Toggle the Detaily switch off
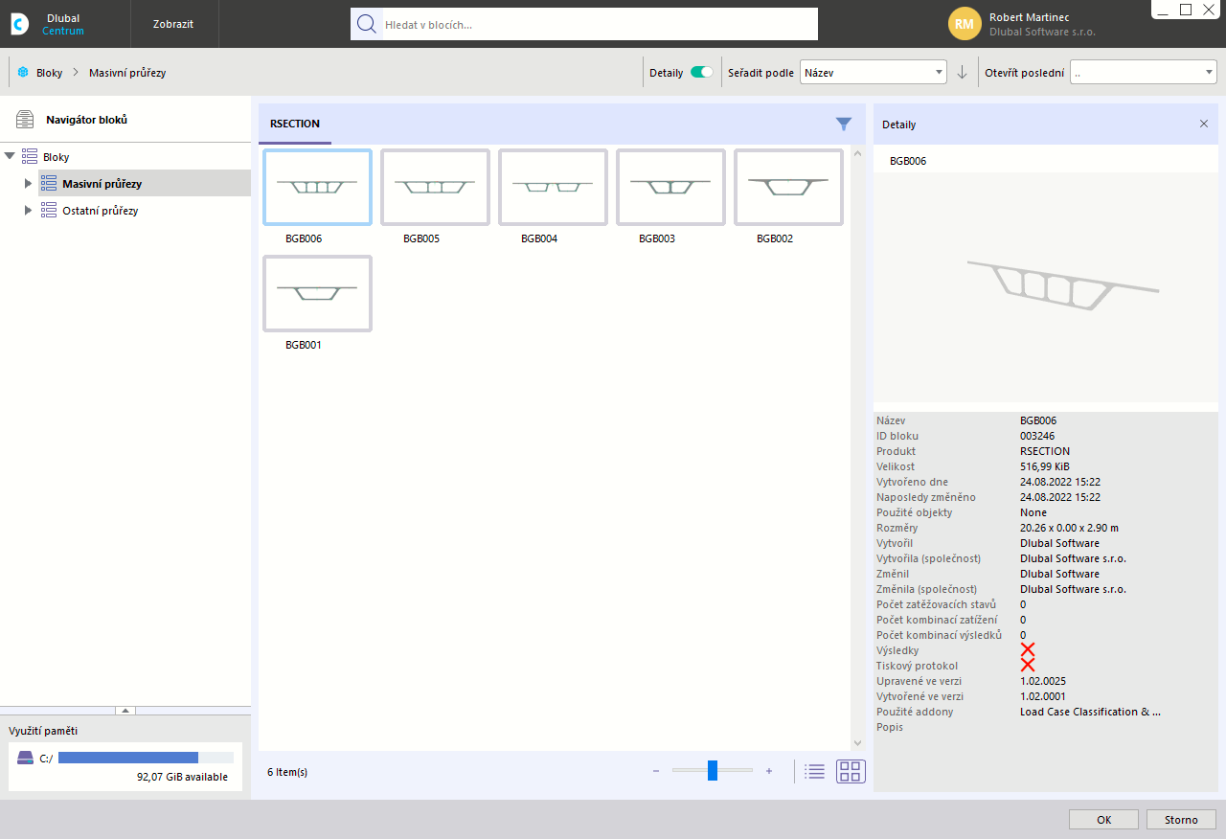This screenshot has height=839, width=1226. (702, 72)
